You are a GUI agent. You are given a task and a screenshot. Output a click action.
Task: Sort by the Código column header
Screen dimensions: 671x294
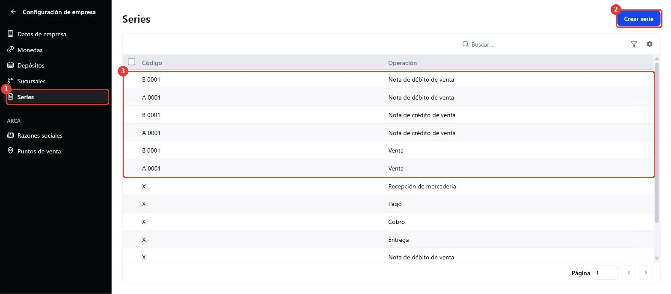pos(152,63)
